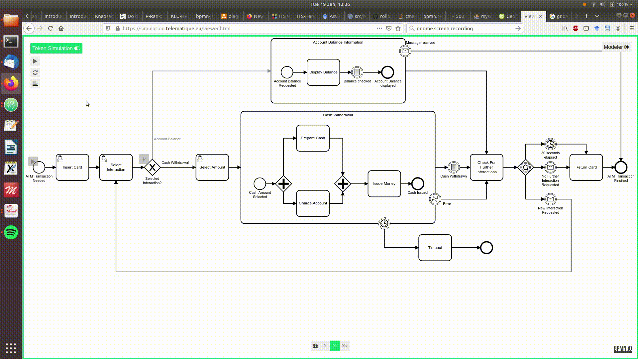Open the meatball overflow menu in the address bar
The image size is (638, 359).
click(379, 28)
